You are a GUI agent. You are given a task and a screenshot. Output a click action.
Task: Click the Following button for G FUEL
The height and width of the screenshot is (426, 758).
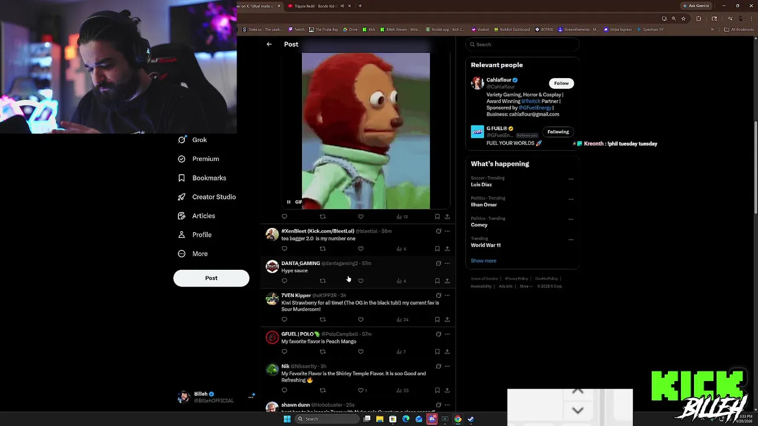coord(558,132)
